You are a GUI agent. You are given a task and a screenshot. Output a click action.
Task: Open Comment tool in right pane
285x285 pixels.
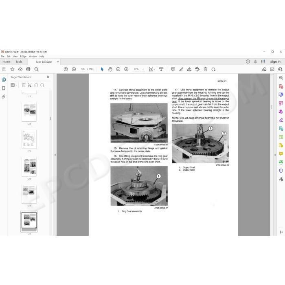[x=281, y=154]
